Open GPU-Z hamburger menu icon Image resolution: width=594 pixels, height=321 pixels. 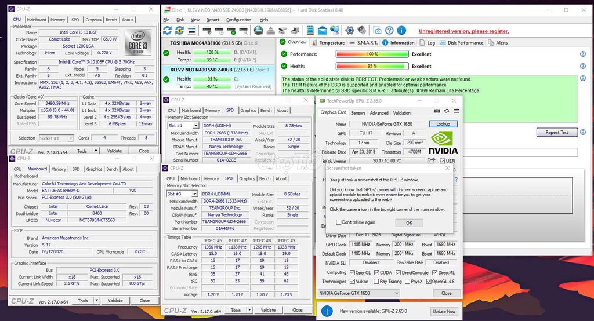(457, 111)
